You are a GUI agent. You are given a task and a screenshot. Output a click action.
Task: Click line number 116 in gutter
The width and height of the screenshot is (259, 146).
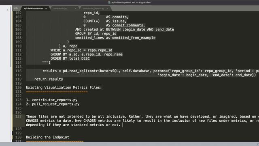click(18, 71)
